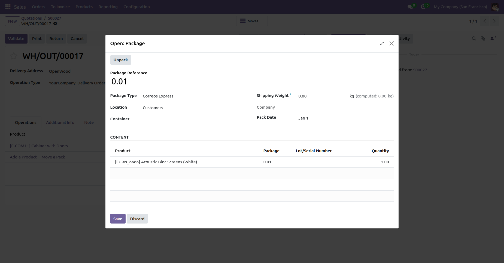Open the activities clock icon
This screenshot has height=263, width=504.
pyautogui.click(x=423, y=7)
